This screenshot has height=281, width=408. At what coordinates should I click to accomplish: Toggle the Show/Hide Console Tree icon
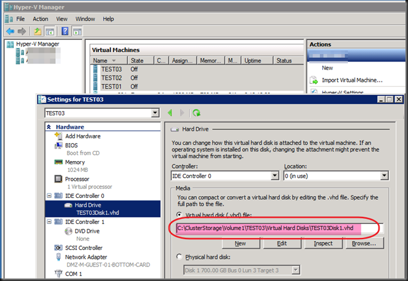49,32
